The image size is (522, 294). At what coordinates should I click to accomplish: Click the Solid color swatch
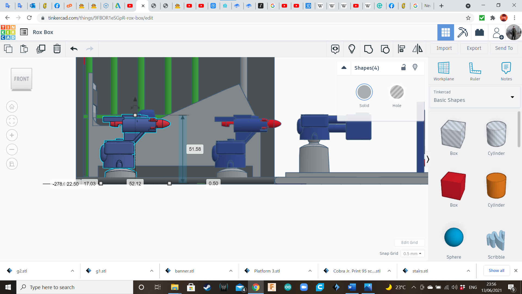click(x=364, y=92)
